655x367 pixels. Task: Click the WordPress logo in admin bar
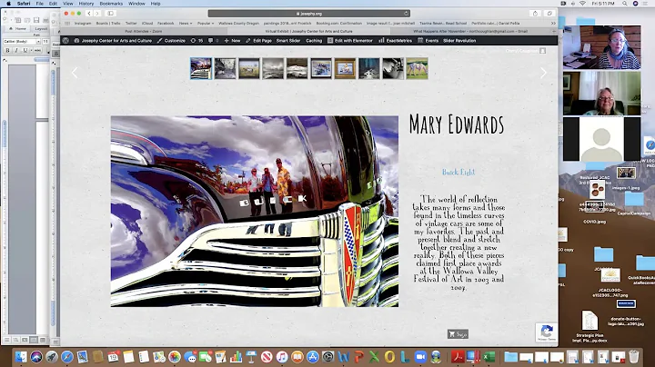pos(65,41)
